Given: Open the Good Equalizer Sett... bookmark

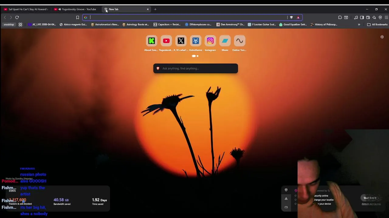Looking at the screenshot, I should 293,25.
